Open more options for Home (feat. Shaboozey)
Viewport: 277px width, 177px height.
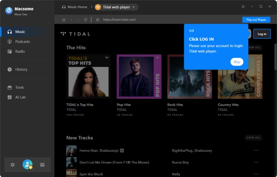point(256,150)
